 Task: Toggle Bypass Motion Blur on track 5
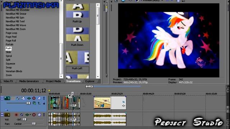(18, 98)
